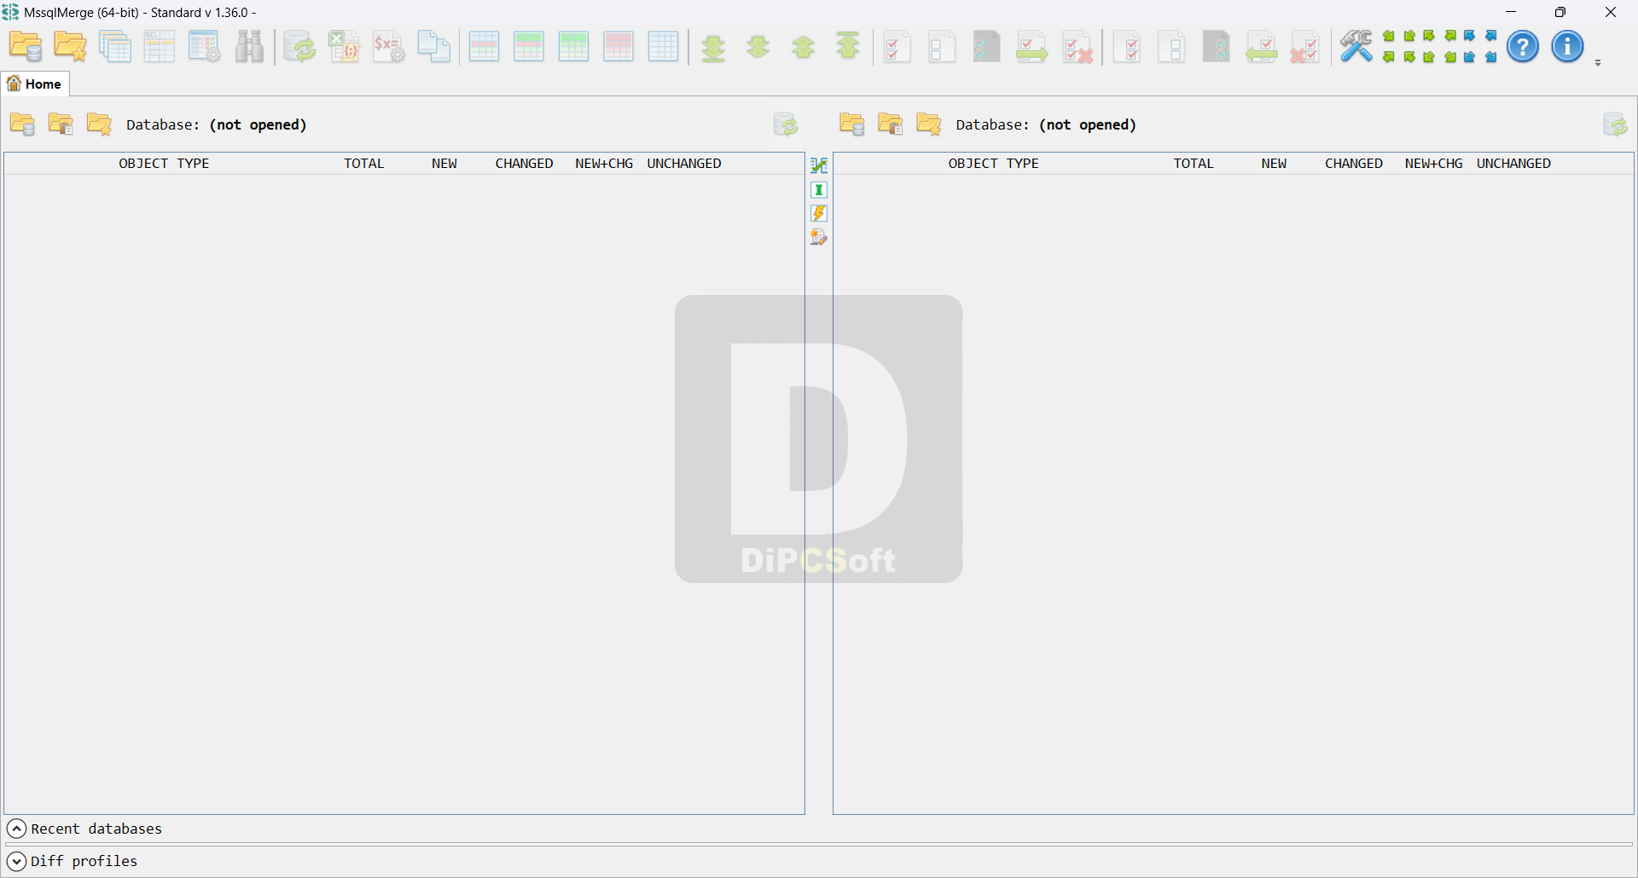This screenshot has height=878, width=1638.
Task: Open left database using folder with database icon
Action: (22, 124)
